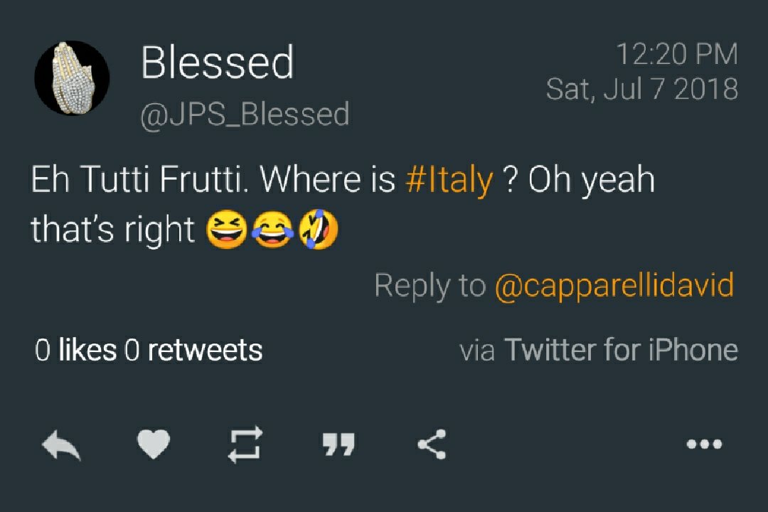View the 0 likes list
This screenshot has width=768, height=512.
click(75, 350)
